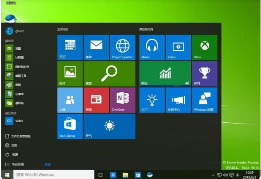Open the 会员中心 insider hub tile
This screenshot has width=261, height=179.
pyautogui.click(x=178, y=100)
